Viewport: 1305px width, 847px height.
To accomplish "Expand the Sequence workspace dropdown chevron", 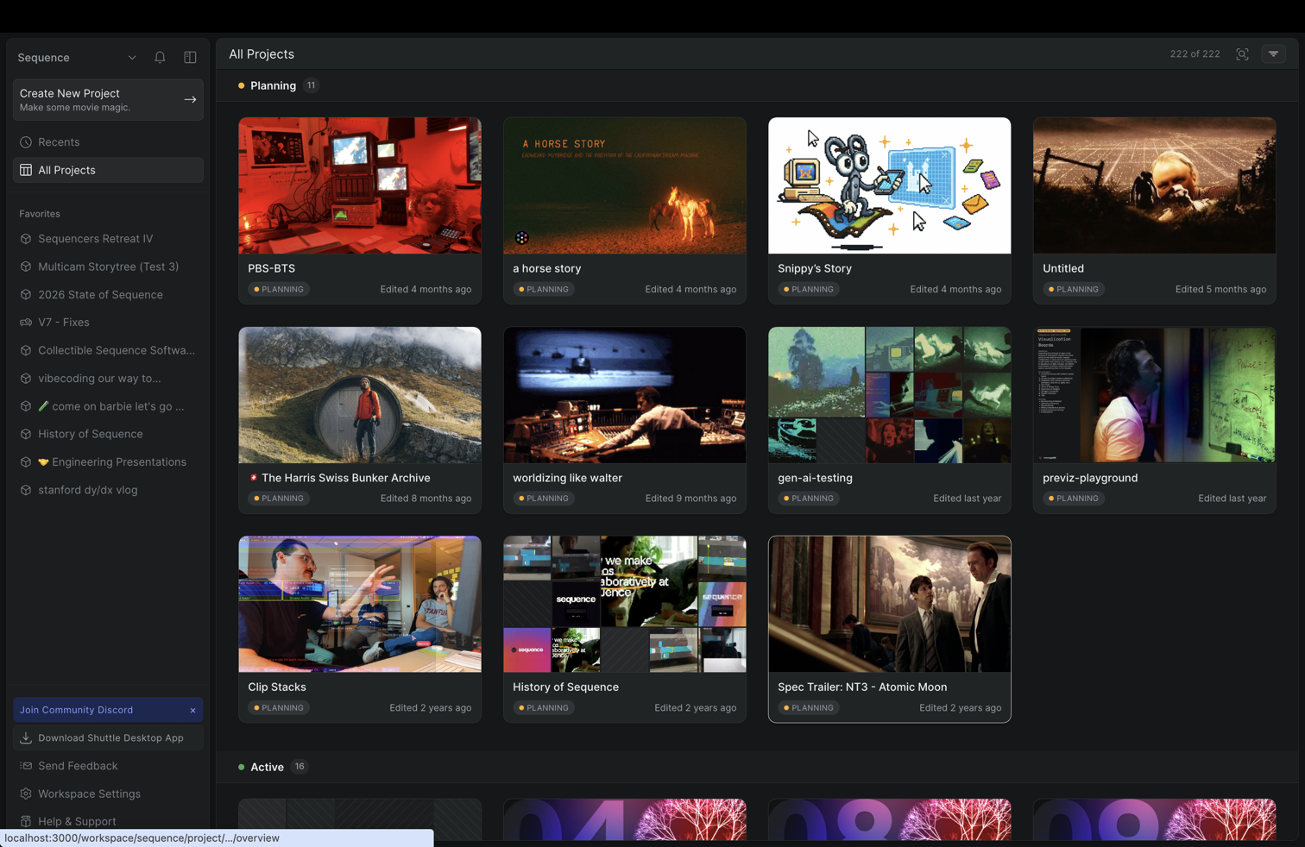I will 132,58.
